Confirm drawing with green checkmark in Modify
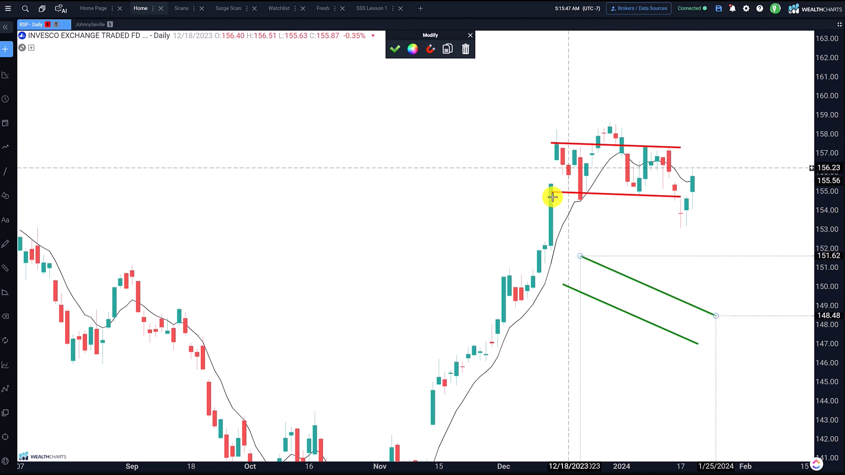 (x=395, y=49)
